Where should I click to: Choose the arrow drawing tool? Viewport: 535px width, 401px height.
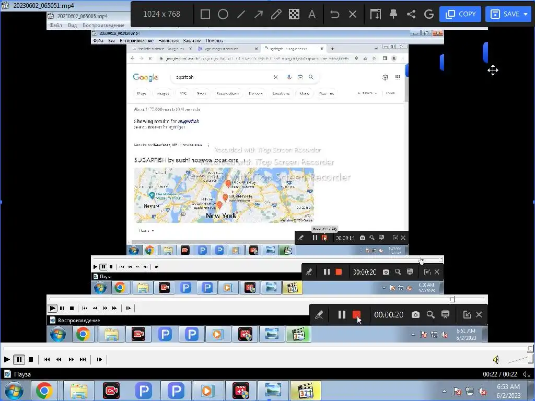click(x=259, y=14)
